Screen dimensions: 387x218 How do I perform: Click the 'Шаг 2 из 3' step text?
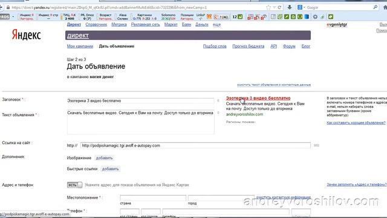[77, 59]
